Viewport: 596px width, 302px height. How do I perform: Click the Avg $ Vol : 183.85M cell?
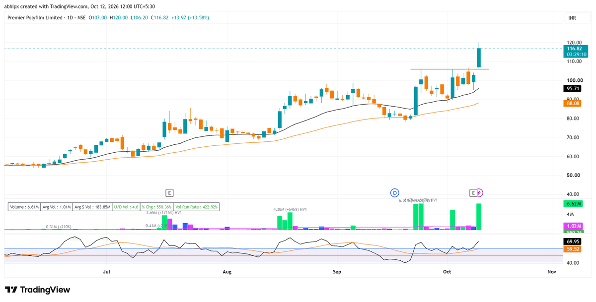[x=92, y=207]
